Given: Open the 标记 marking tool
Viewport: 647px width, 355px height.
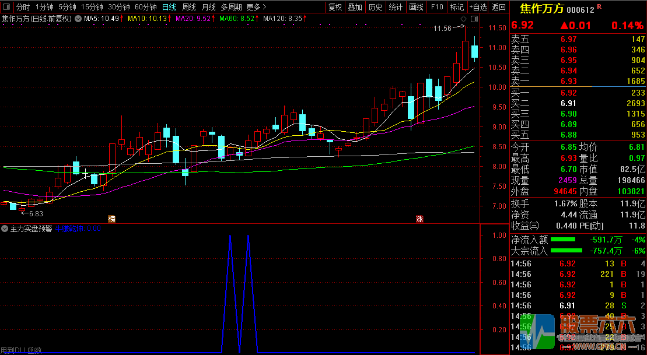Looking at the screenshot, I should pos(457,7).
